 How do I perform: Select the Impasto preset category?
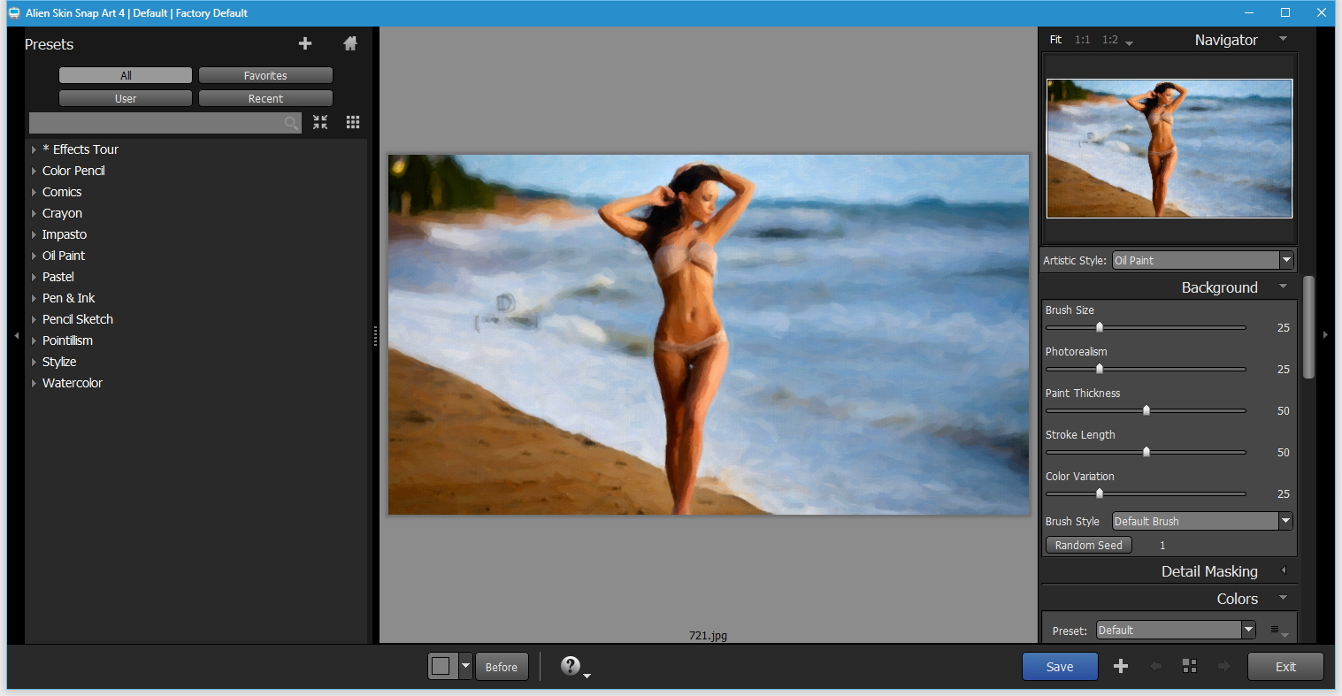[65, 234]
